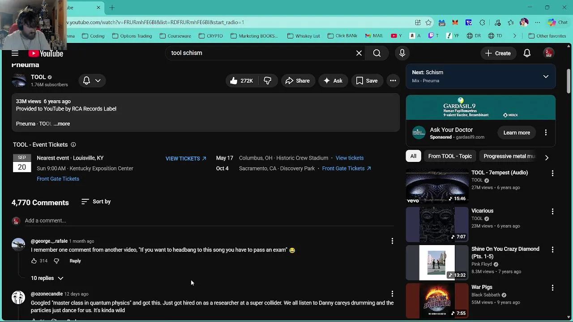Open options menu for @george._.rafale comment
Viewport: 573px width, 322px height.
[x=392, y=241]
